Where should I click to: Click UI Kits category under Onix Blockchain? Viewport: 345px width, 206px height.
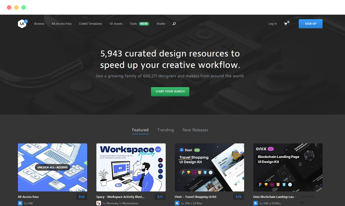pos(276,203)
